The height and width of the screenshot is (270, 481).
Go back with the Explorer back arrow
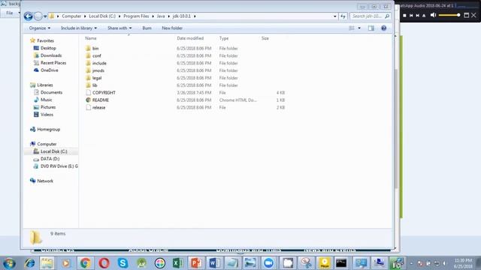29,16
